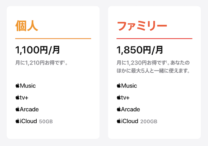Click the red divider under ファミリー
The height and width of the screenshot is (146, 208).
(x=154, y=39)
